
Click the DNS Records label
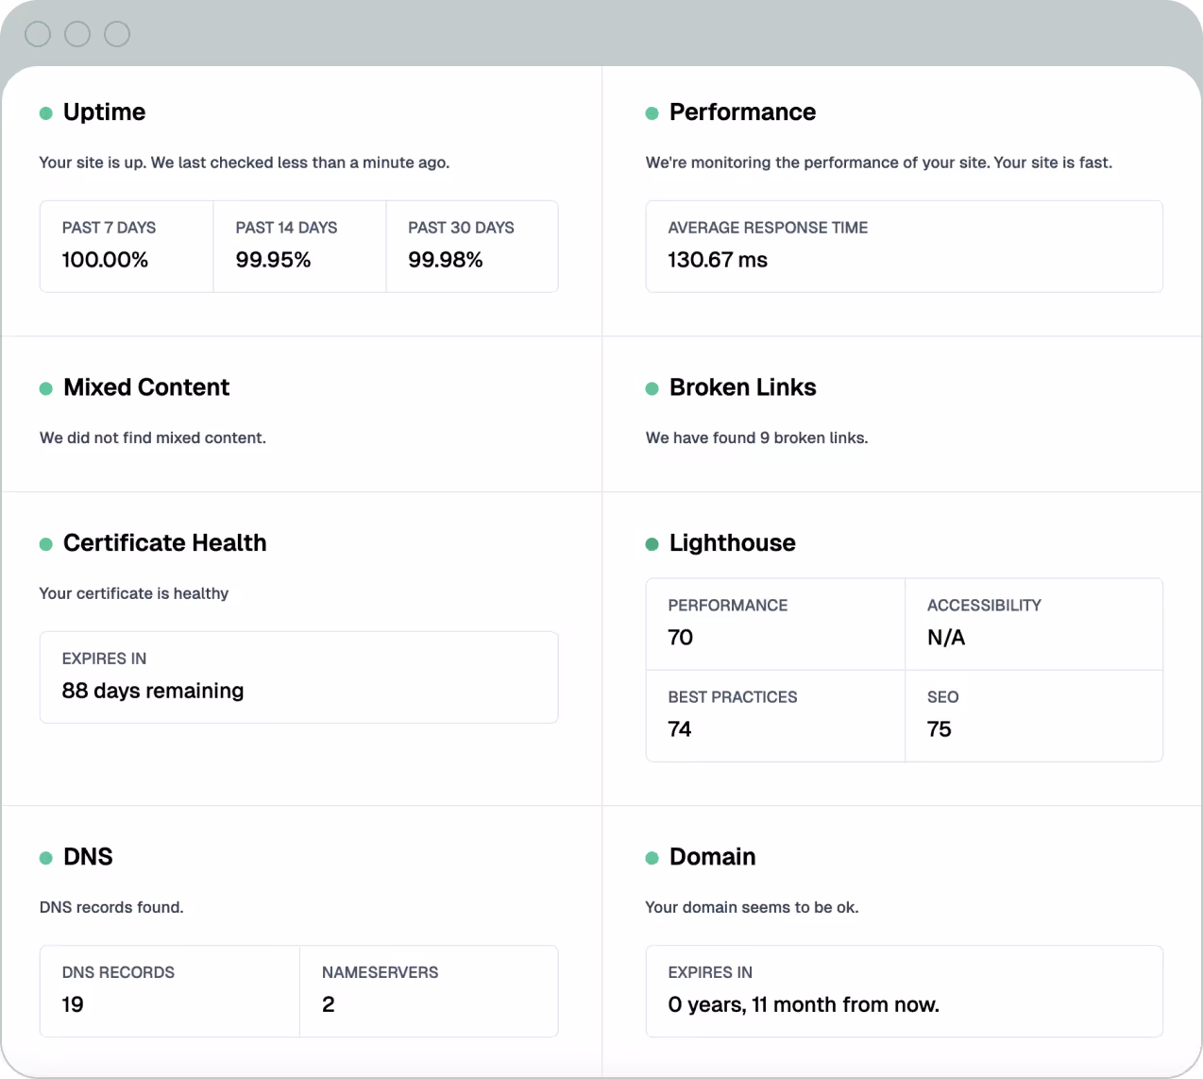coord(118,972)
